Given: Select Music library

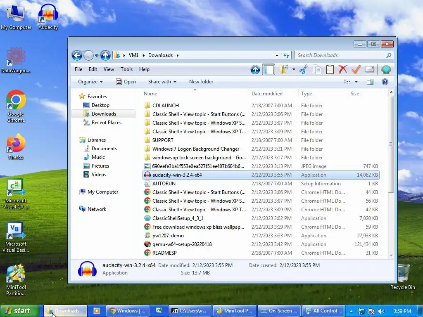Looking at the screenshot, I should (98, 157).
